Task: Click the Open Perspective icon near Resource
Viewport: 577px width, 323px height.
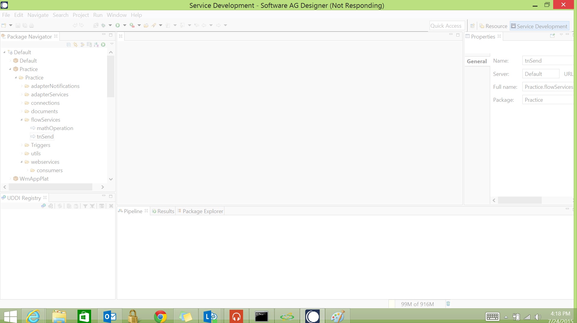Action: (x=473, y=26)
